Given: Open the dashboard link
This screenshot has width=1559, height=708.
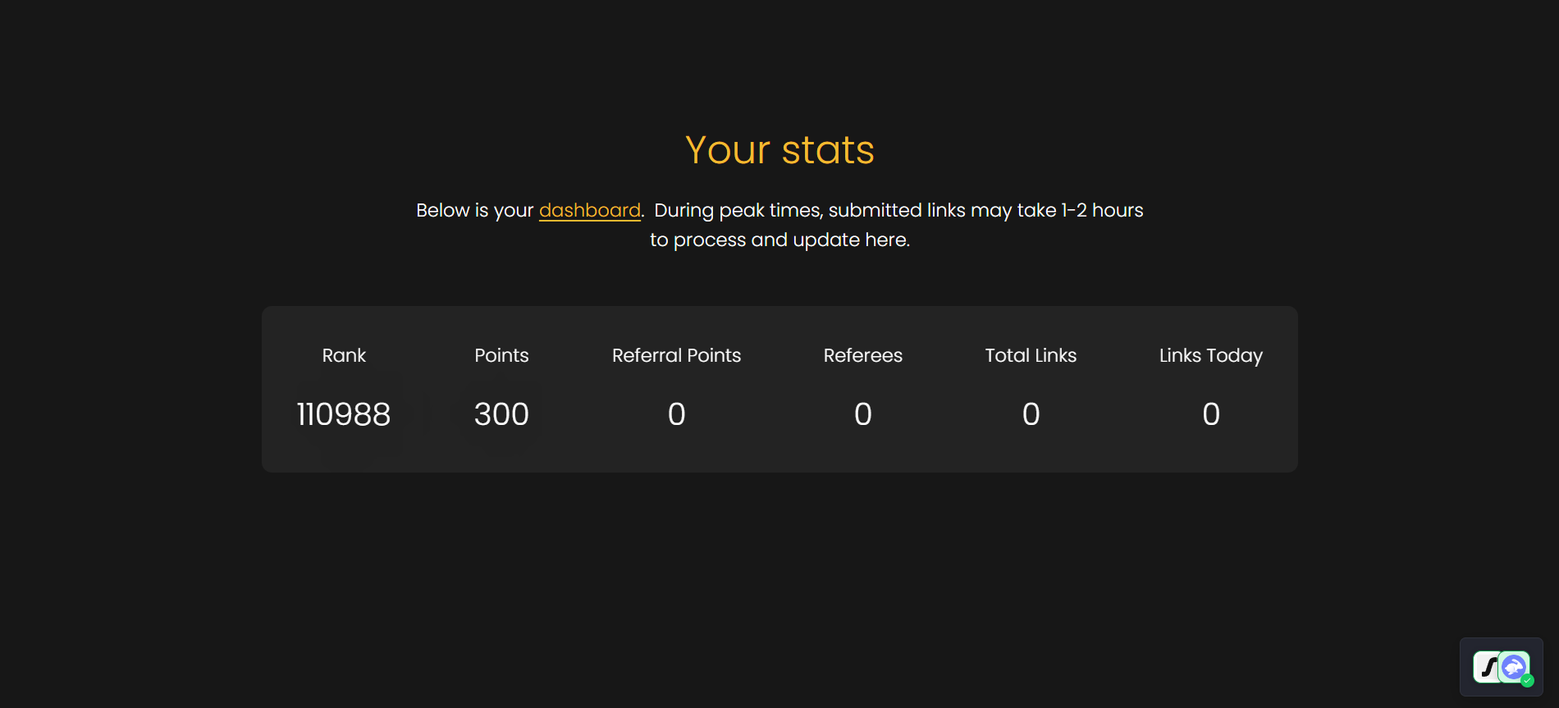Looking at the screenshot, I should (x=589, y=211).
